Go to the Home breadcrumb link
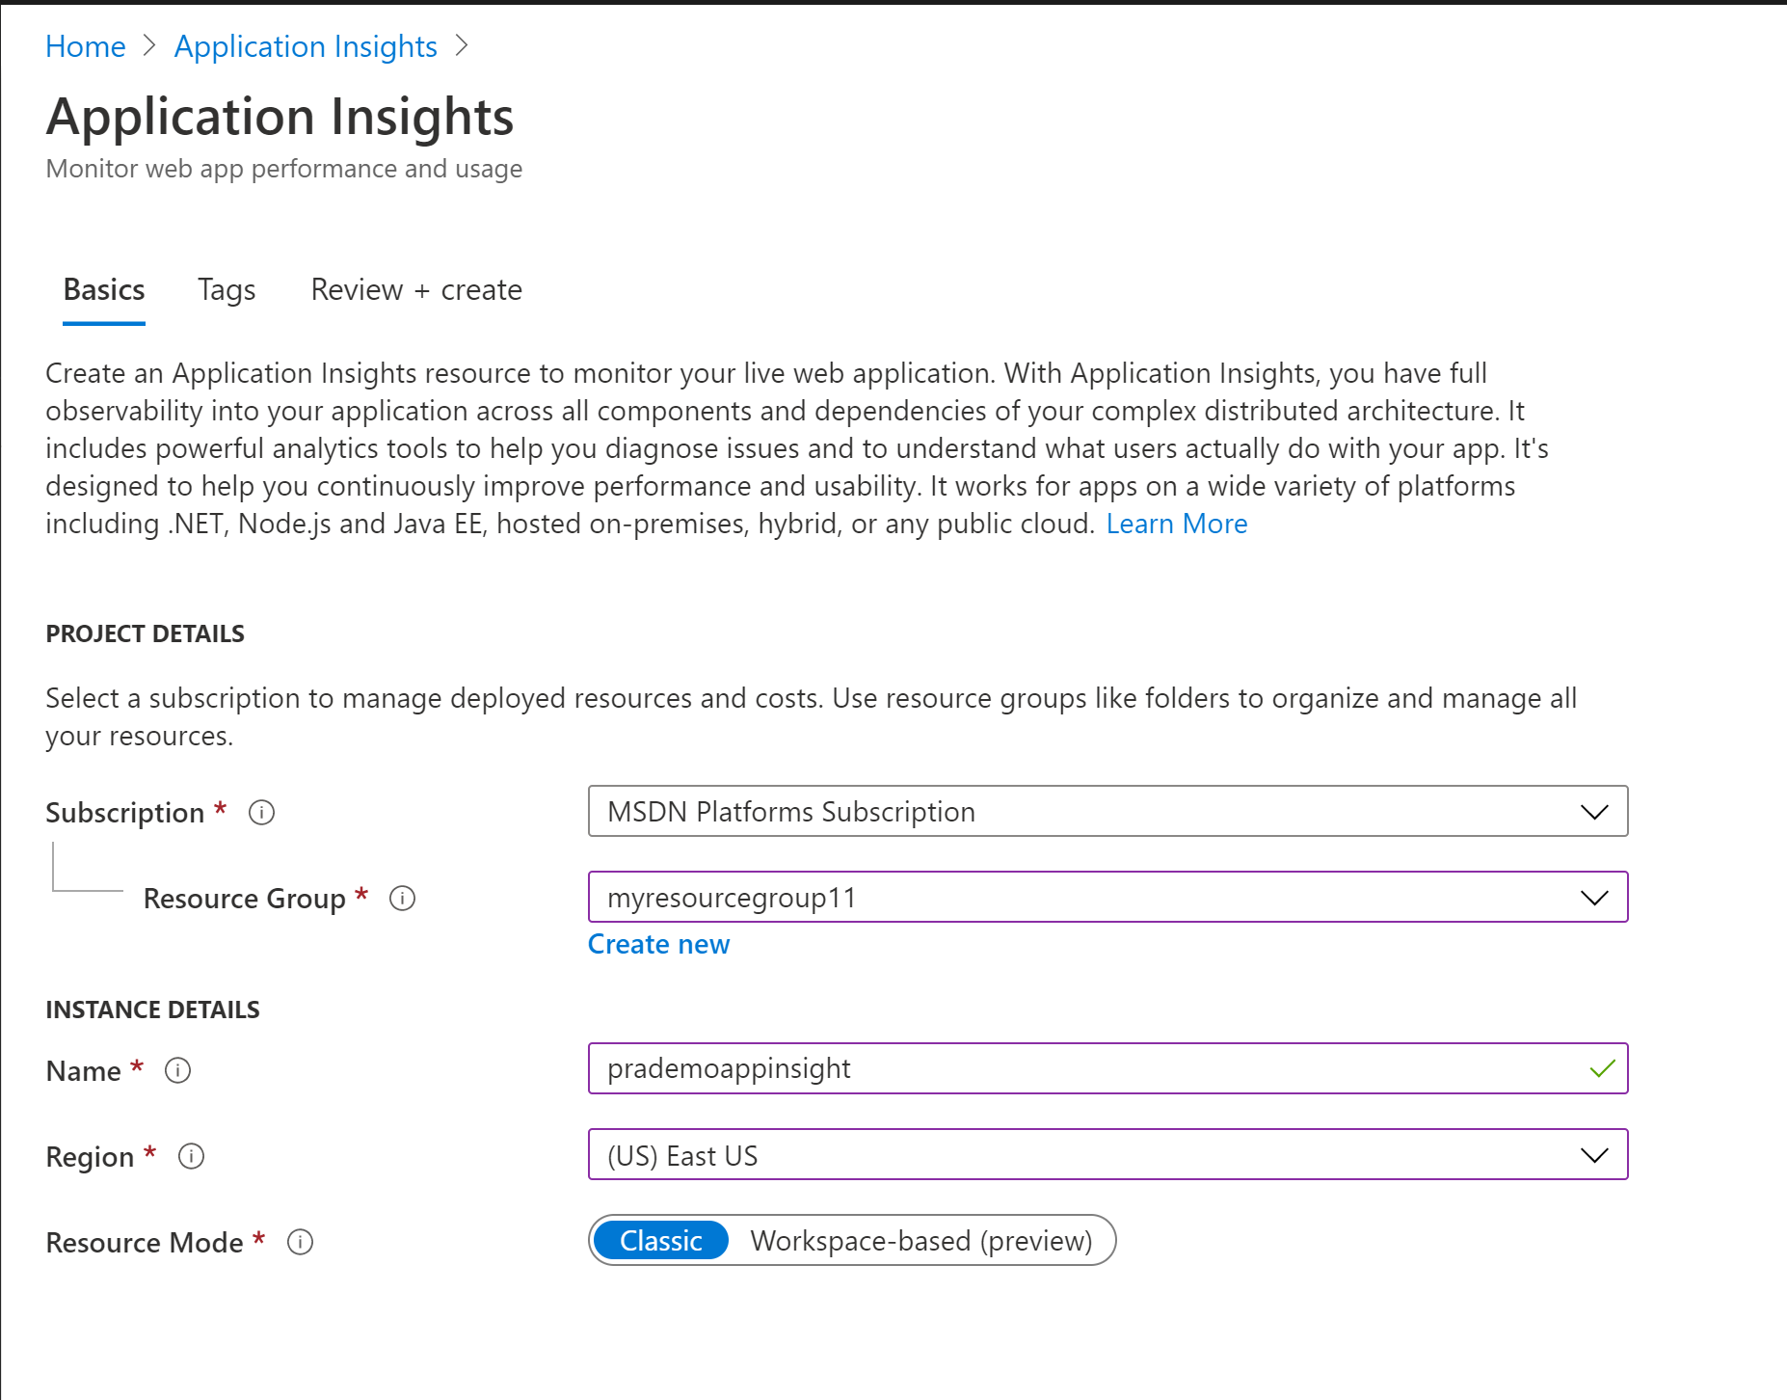The height and width of the screenshot is (1400, 1787). click(86, 45)
